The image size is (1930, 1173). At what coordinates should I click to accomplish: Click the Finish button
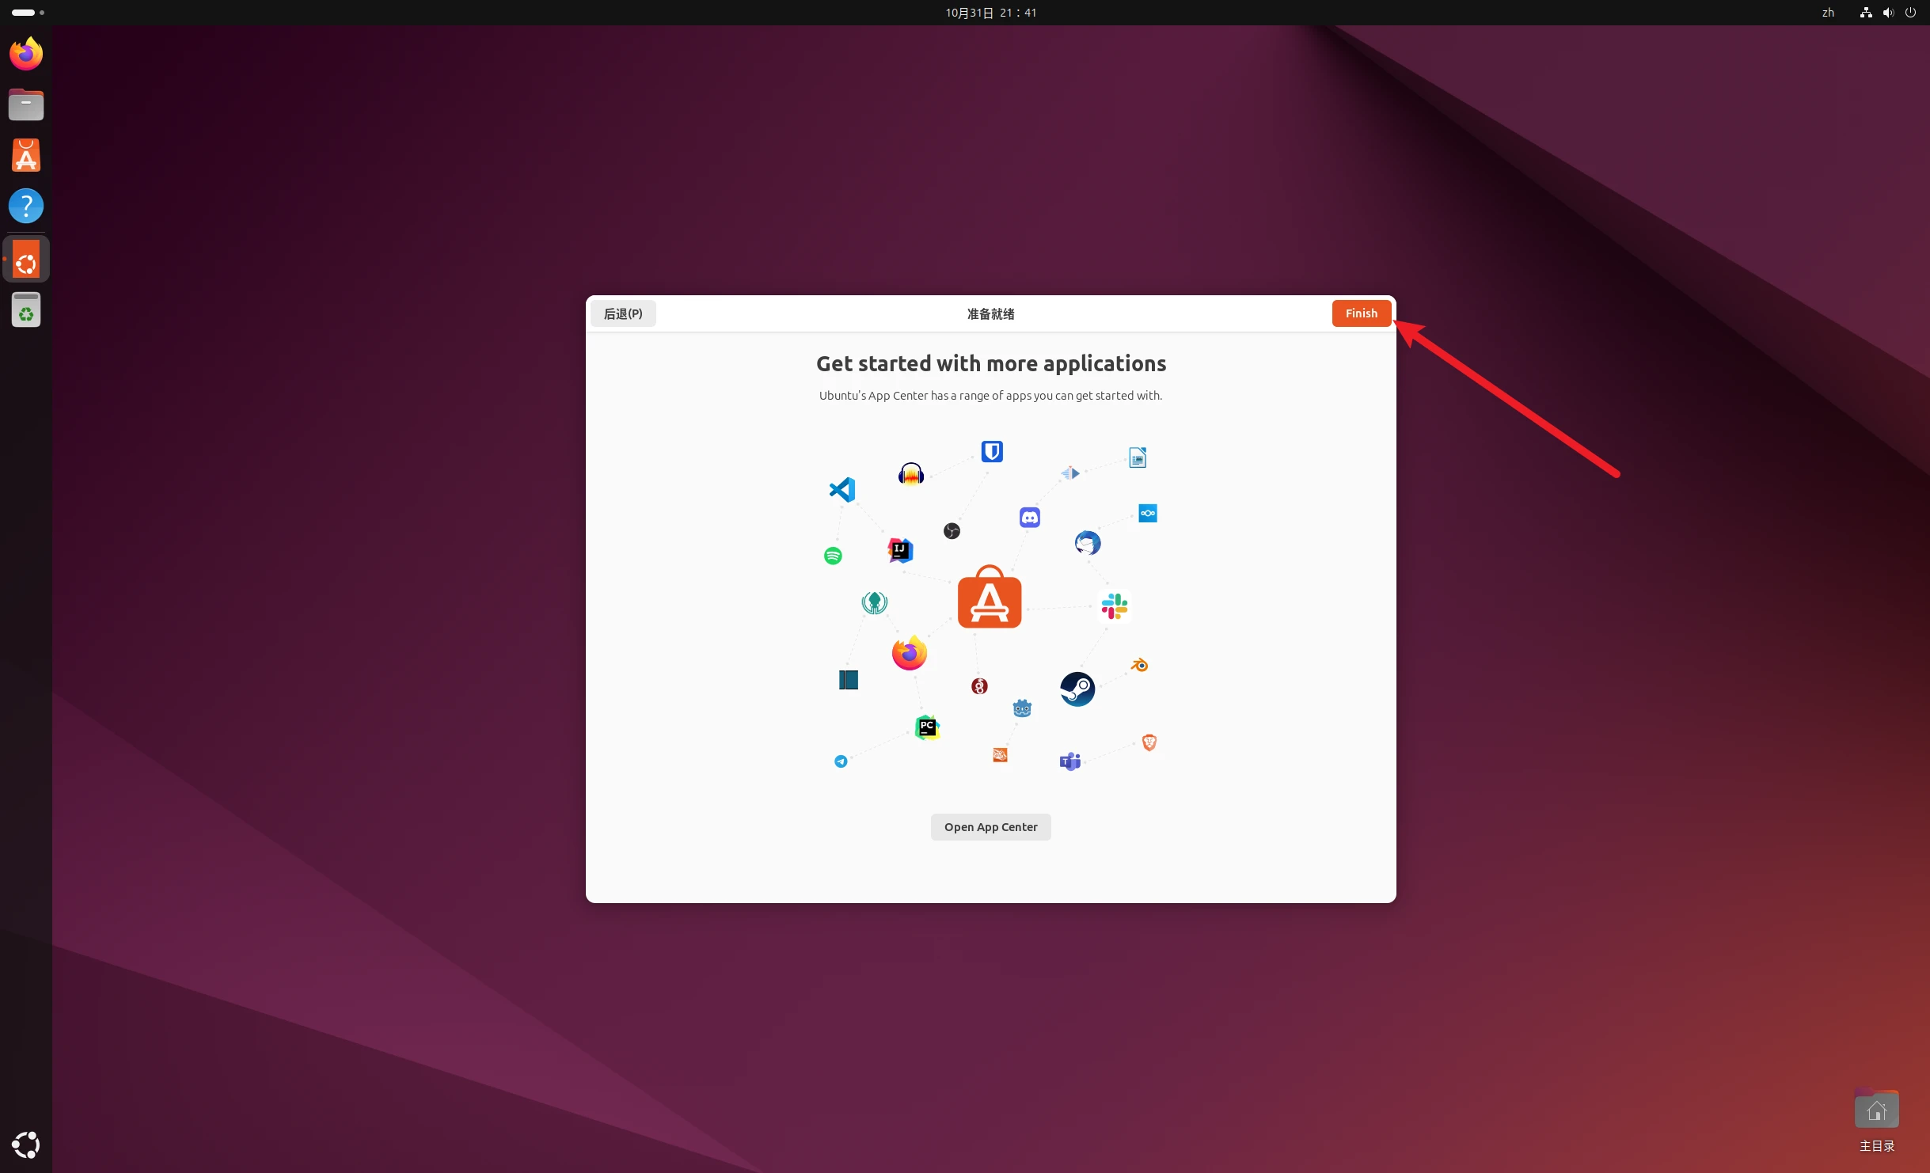[1361, 313]
